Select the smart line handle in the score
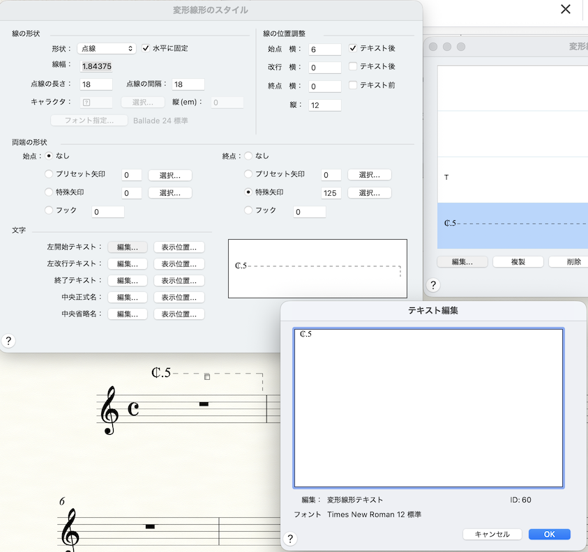Image resolution: width=588 pixels, height=552 pixels. [x=206, y=377]
